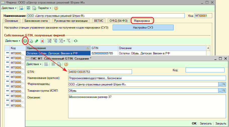Open help in the Фирма window toolbar

tap(56, 8)
